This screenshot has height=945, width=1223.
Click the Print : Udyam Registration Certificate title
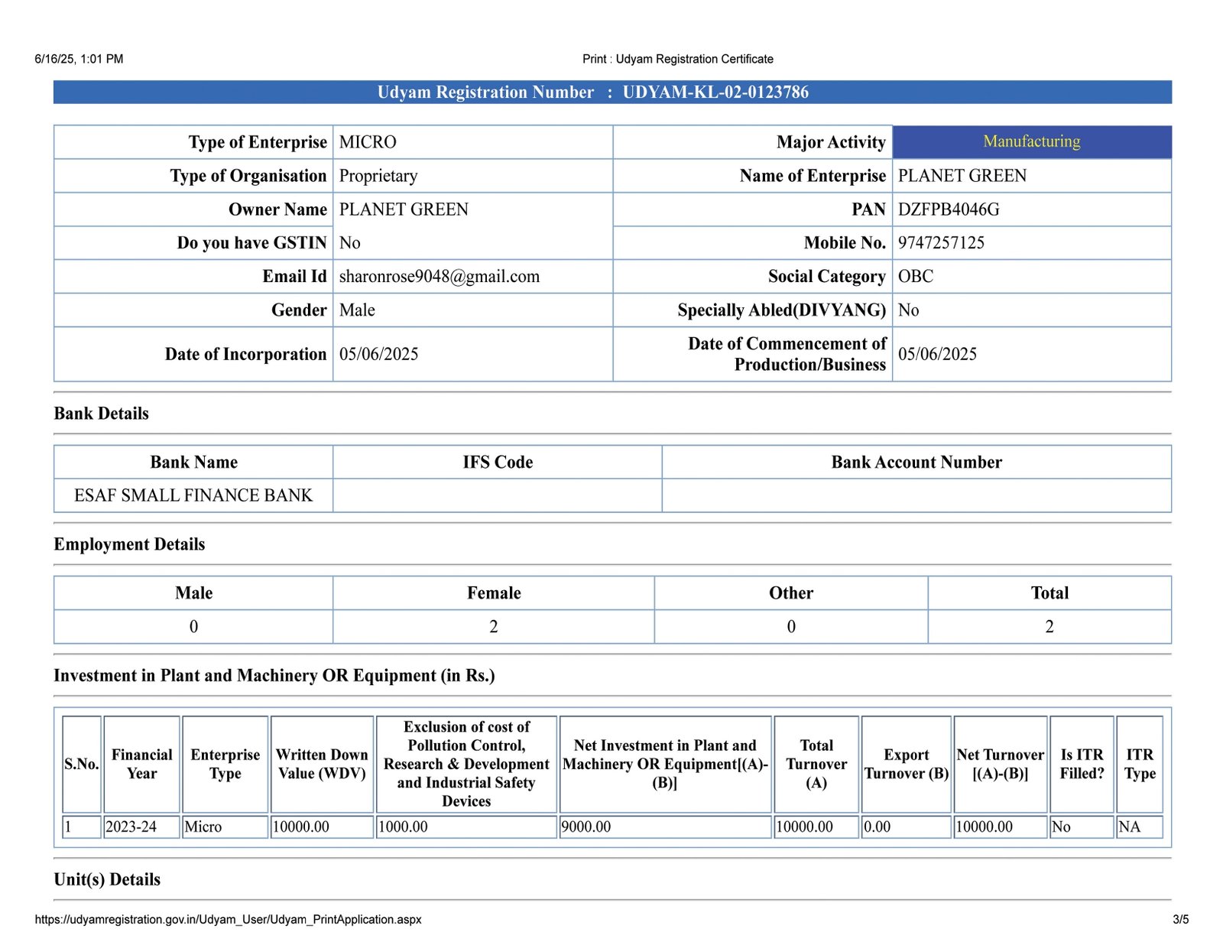[x=677, y=59]
